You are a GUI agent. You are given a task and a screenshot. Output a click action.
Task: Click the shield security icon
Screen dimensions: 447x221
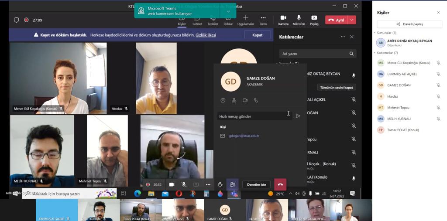coord(17,20)
